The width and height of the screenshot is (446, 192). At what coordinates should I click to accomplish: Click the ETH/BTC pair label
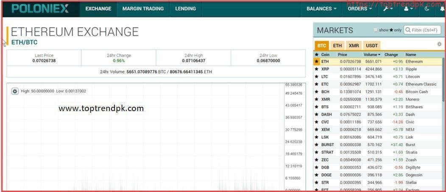coord(24,42)
